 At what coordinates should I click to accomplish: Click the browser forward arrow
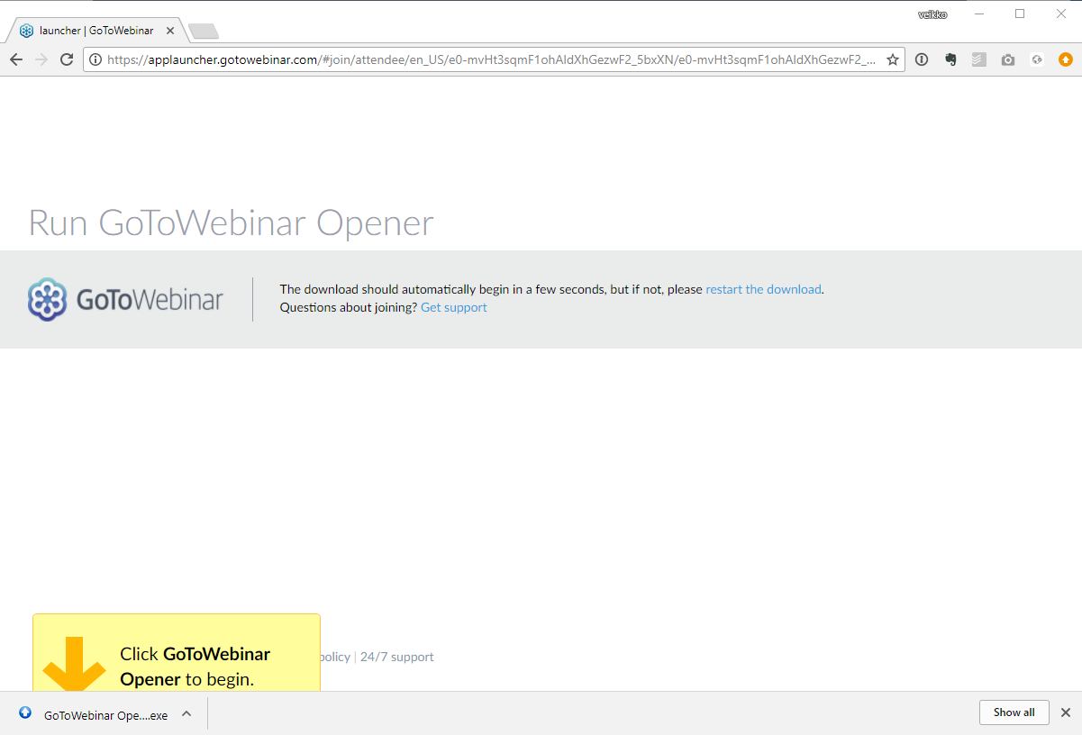click(x=41, y=59)
